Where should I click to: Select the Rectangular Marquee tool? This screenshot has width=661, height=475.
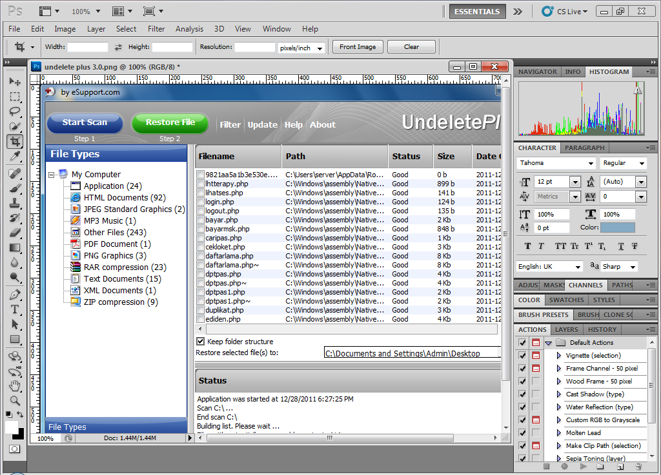(x=15, y=96)
